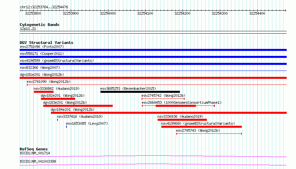Viewport: 296px width, 169px height.
Task: Click ruler position 32254300
Action: pyautogui.click(x=220, y=13)
